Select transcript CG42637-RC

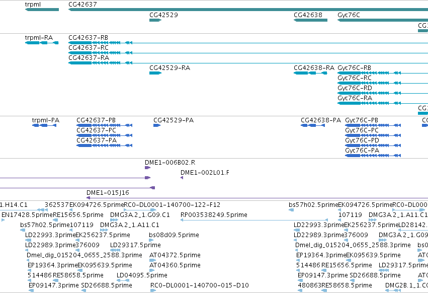[89, 48]
